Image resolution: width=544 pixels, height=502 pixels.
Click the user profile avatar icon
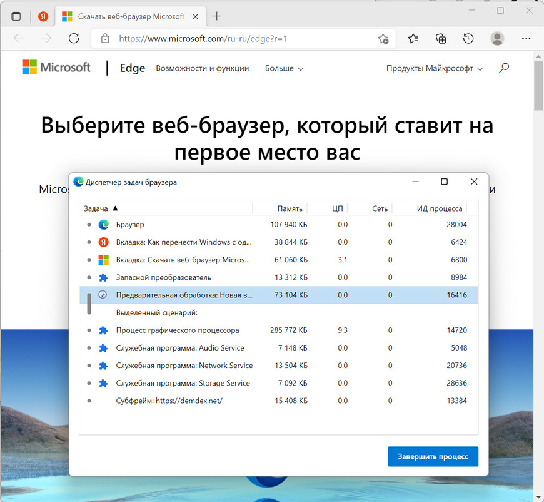(497, 39)
